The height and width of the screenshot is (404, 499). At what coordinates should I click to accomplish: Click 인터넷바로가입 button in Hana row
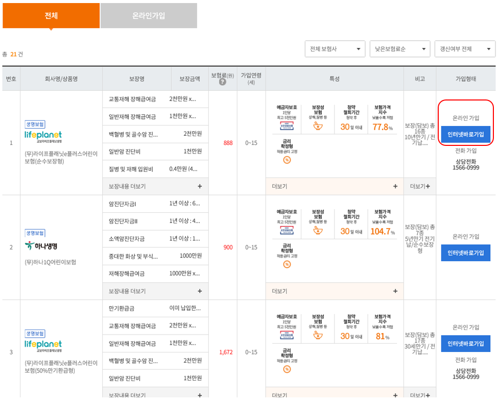pyautogui.click(x=466, y=253)
